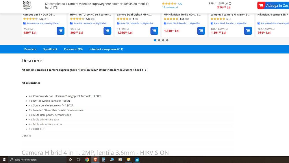Add the 689 Lei kit to cart
The image size is (289, 163).
click(x=60, y=31)
